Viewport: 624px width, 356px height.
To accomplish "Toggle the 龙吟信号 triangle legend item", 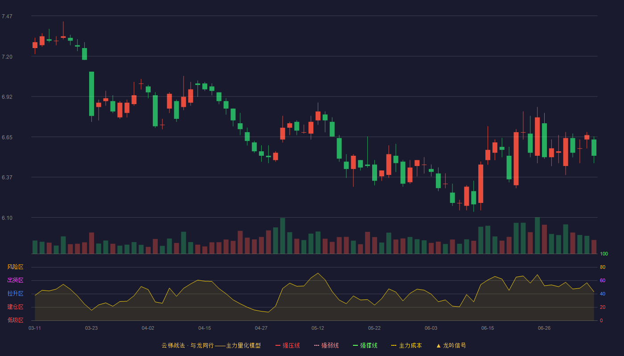I will click(x=451, y=345).
